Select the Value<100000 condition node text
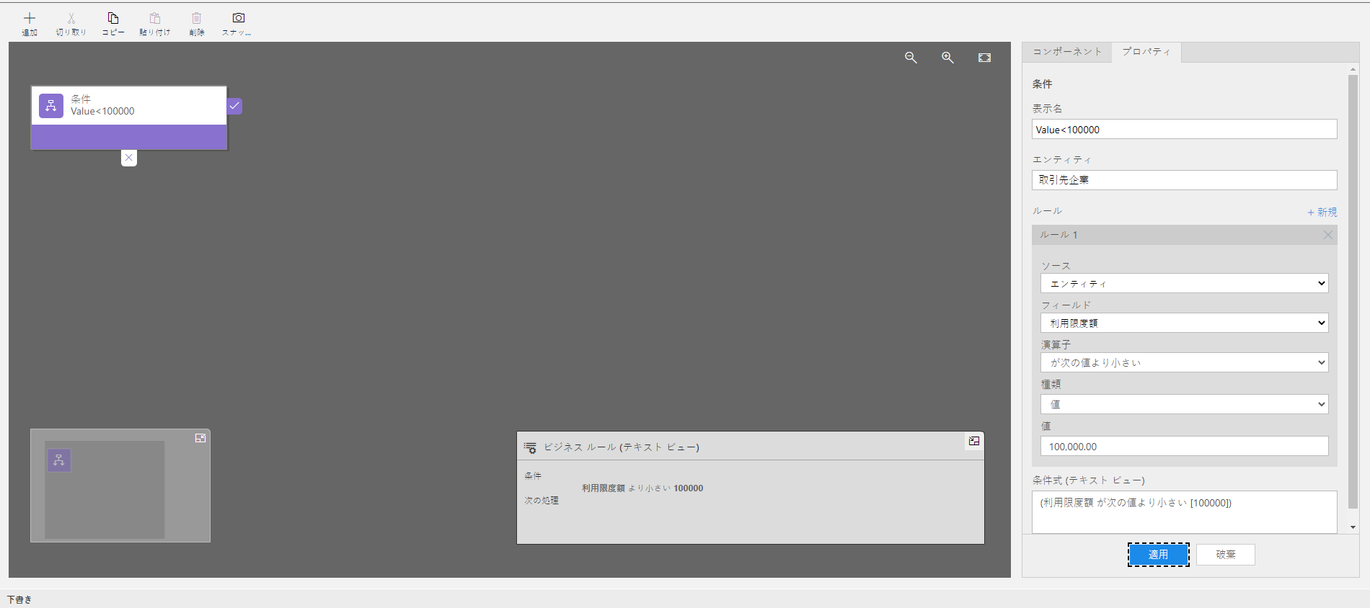 pyautogui.click(x=102, y=111)
